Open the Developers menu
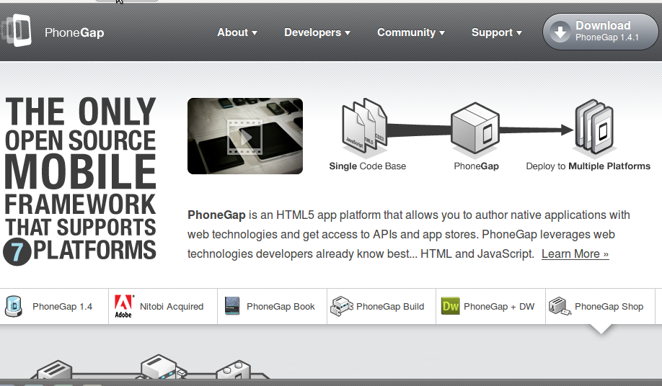 pyautogui.click(x=317, y=32)
